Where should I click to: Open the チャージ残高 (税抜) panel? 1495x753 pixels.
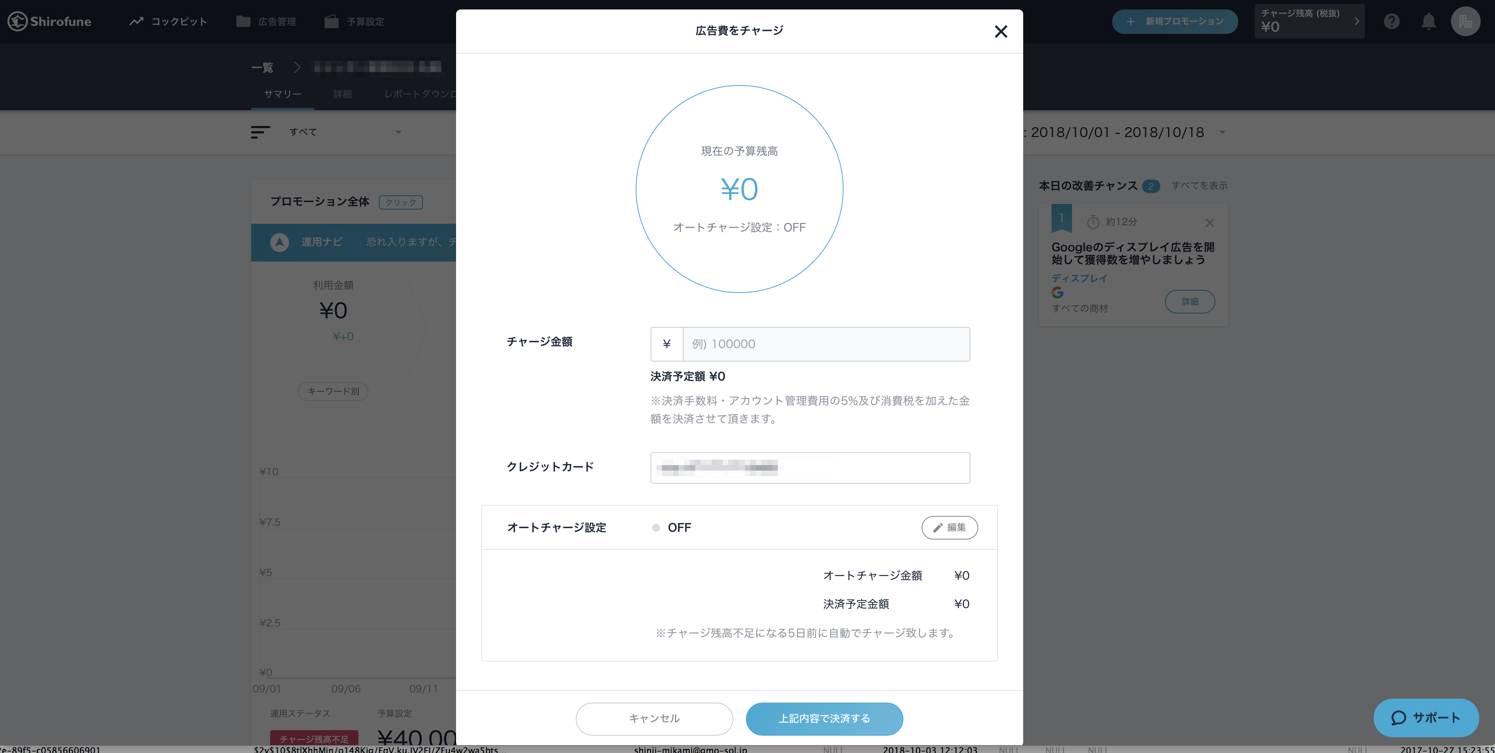(x=1309, y=22)
